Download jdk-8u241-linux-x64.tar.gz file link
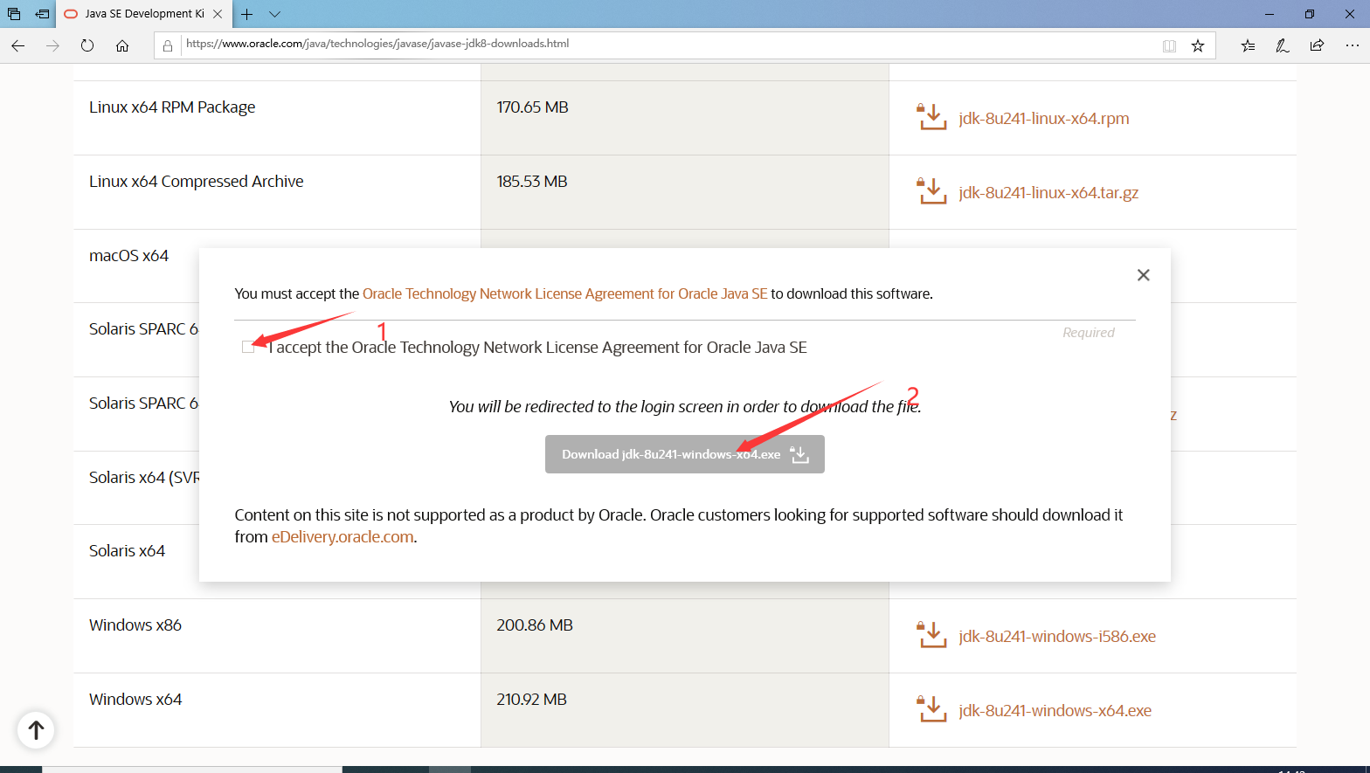This screenshot has width=1370, height=773. pyautogui.click(x=1048, y=193)
